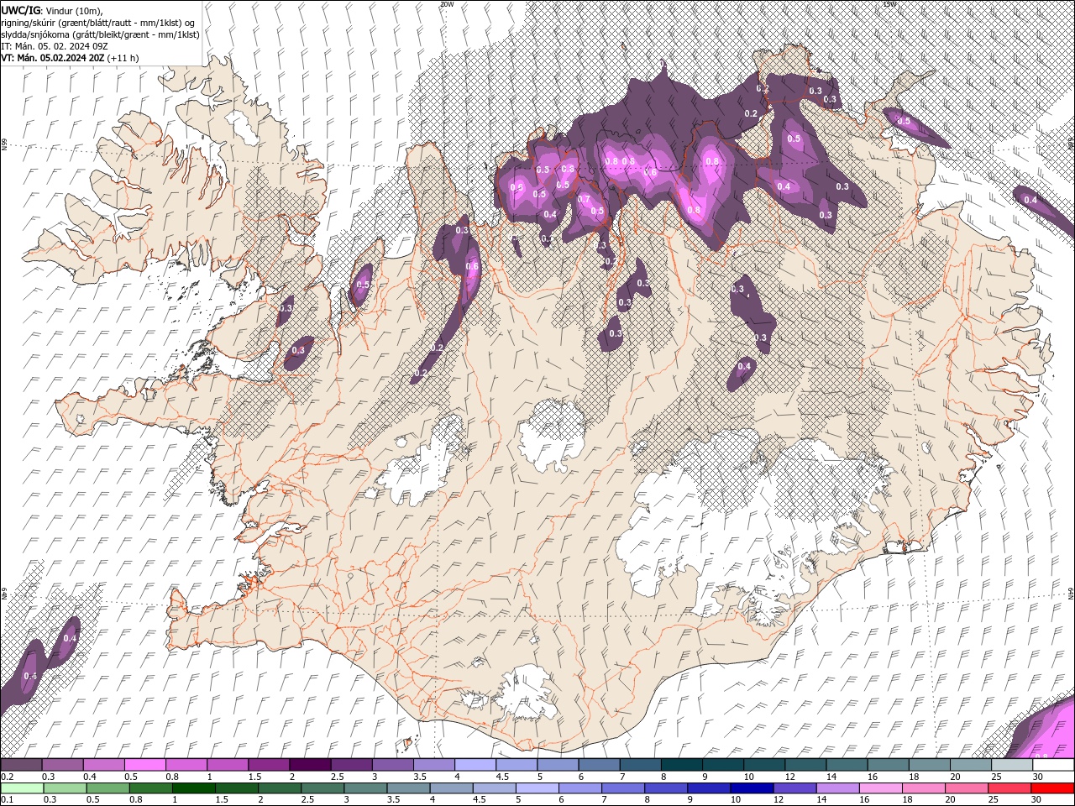Select the upper legend swatch labeled 10
Viewport: 1075px width, 806px height.
click(x=763, y=765)
